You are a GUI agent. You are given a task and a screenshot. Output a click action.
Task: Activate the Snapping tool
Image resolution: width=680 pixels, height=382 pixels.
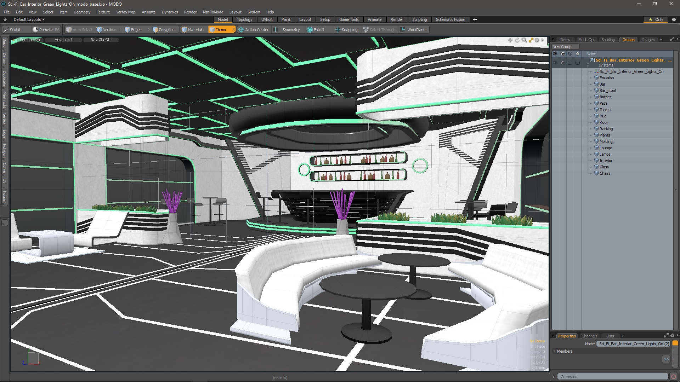click(x=346, y=30)
